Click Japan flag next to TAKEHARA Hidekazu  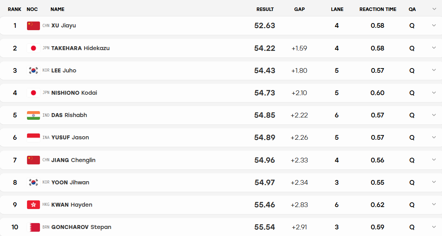(33, 48)
